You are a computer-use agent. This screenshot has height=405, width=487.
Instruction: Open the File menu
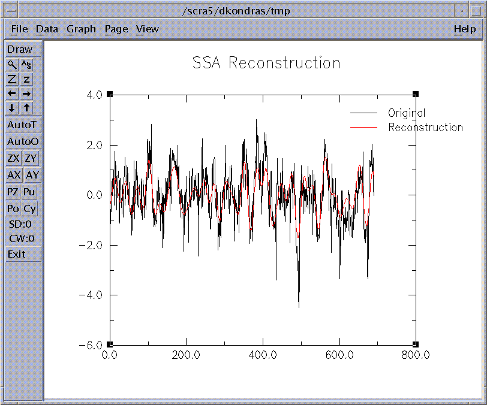pos(19,29)
